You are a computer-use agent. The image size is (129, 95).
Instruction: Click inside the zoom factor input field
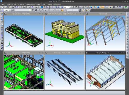pyautogui.click(x=66, y=7)
